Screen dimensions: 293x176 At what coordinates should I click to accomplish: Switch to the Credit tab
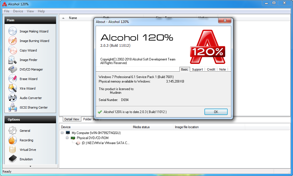tap(211, 69)
